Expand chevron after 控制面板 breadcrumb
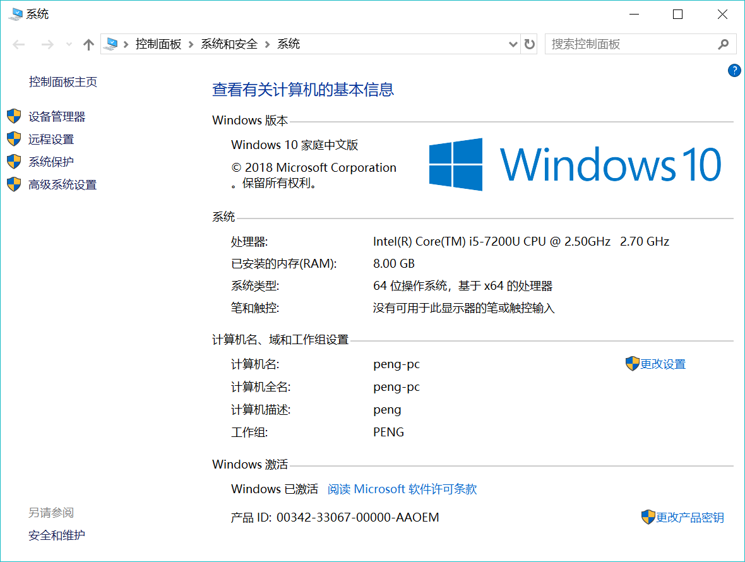Viewport: 745px width, 562px height. (191, 45)
